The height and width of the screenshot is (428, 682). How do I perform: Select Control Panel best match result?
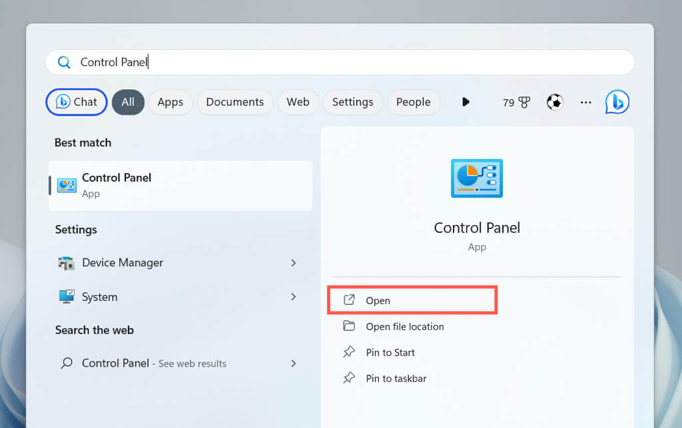(180, 186)
